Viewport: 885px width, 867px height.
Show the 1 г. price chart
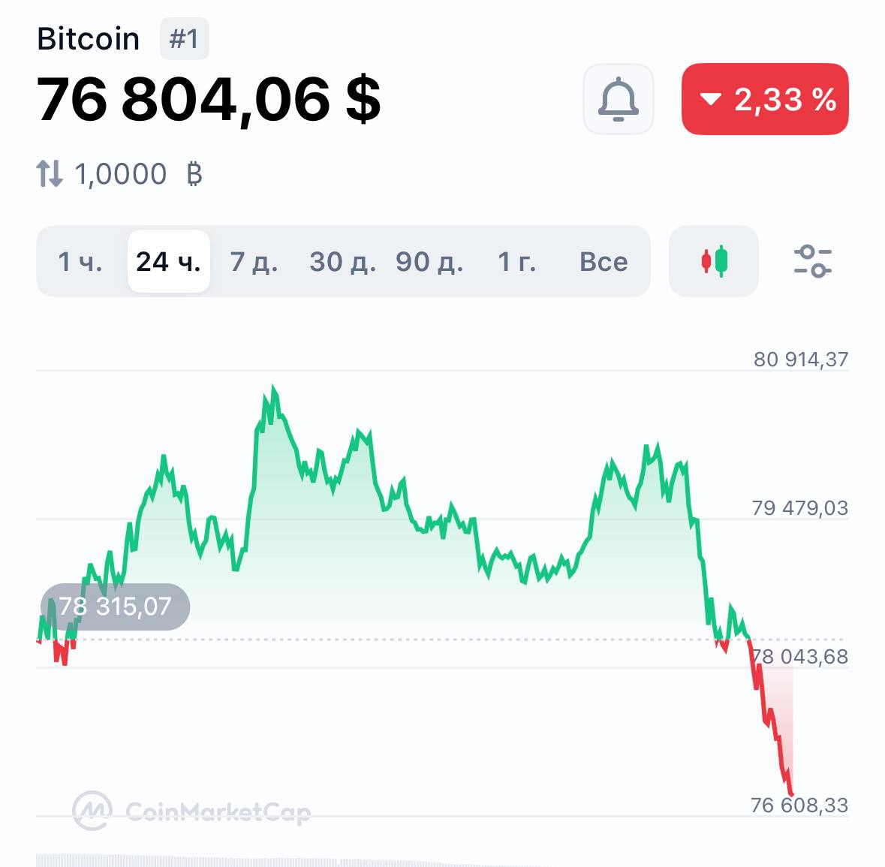(517, 261)
